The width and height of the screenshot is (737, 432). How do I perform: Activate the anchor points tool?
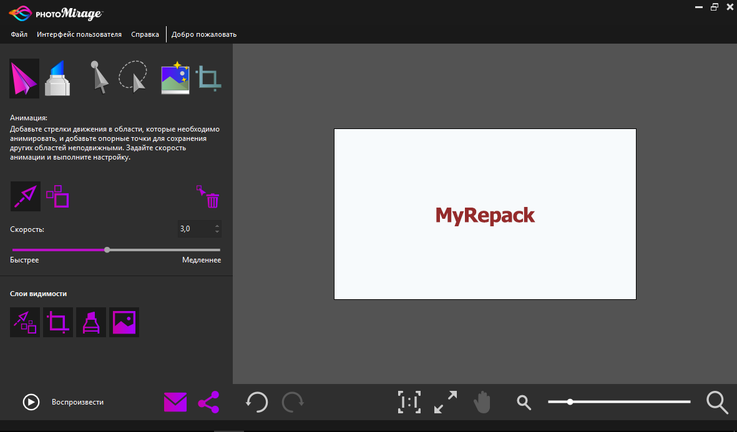pyautogui.click(x=58, y=196)
